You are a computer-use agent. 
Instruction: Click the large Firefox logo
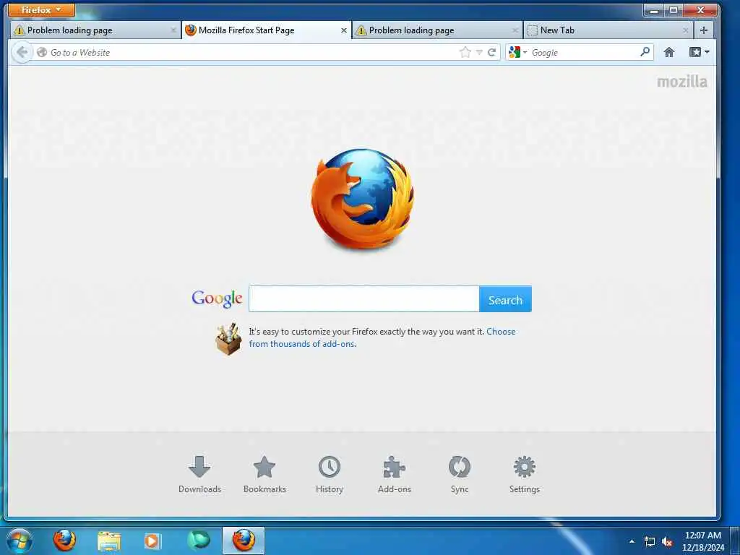pos(363,199)
